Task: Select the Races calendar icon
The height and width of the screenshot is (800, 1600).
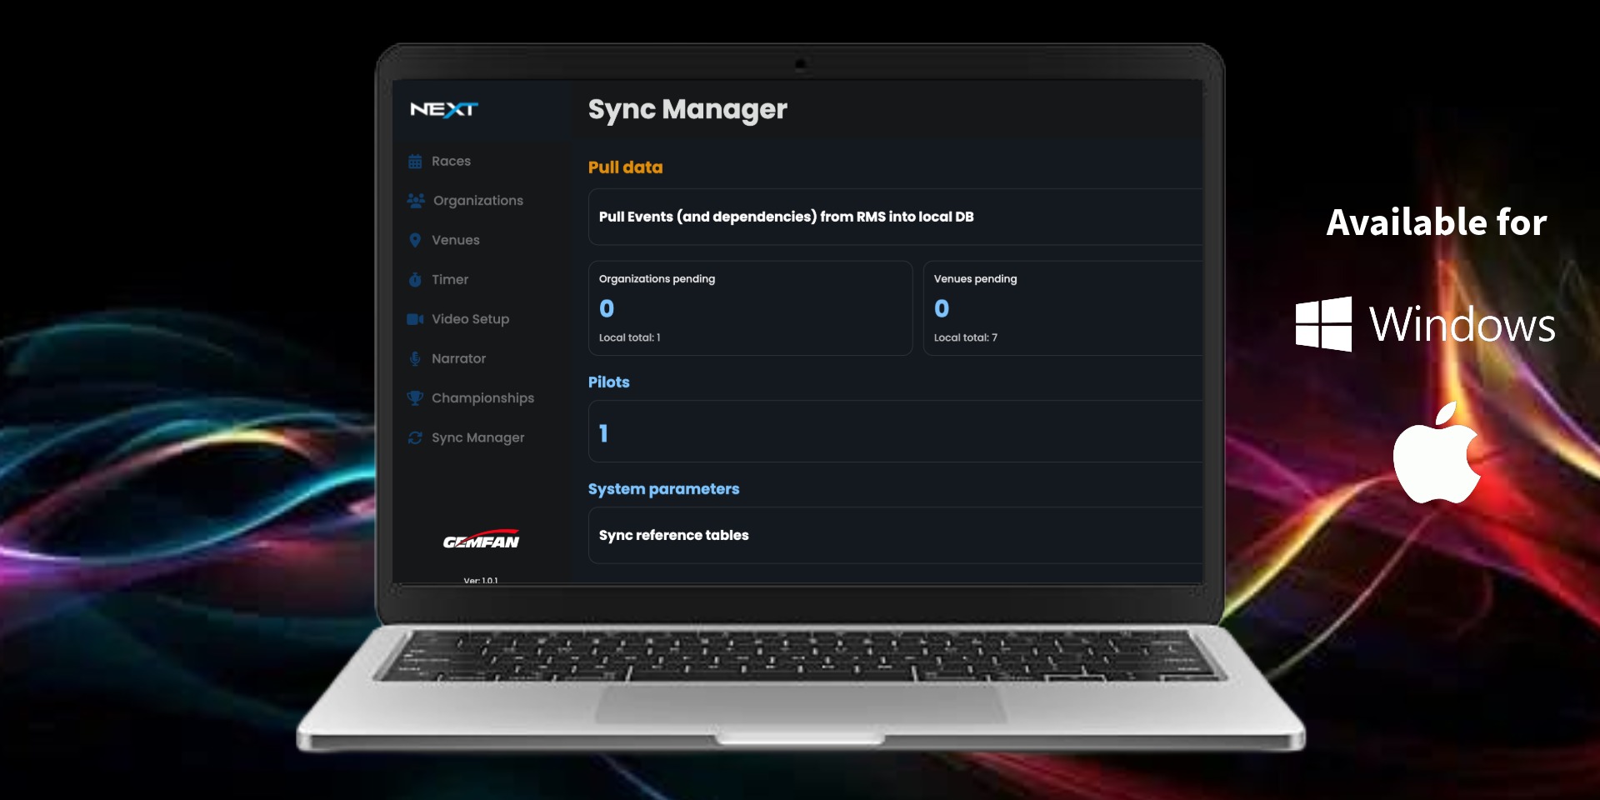Action: click(x=416, y=161)
